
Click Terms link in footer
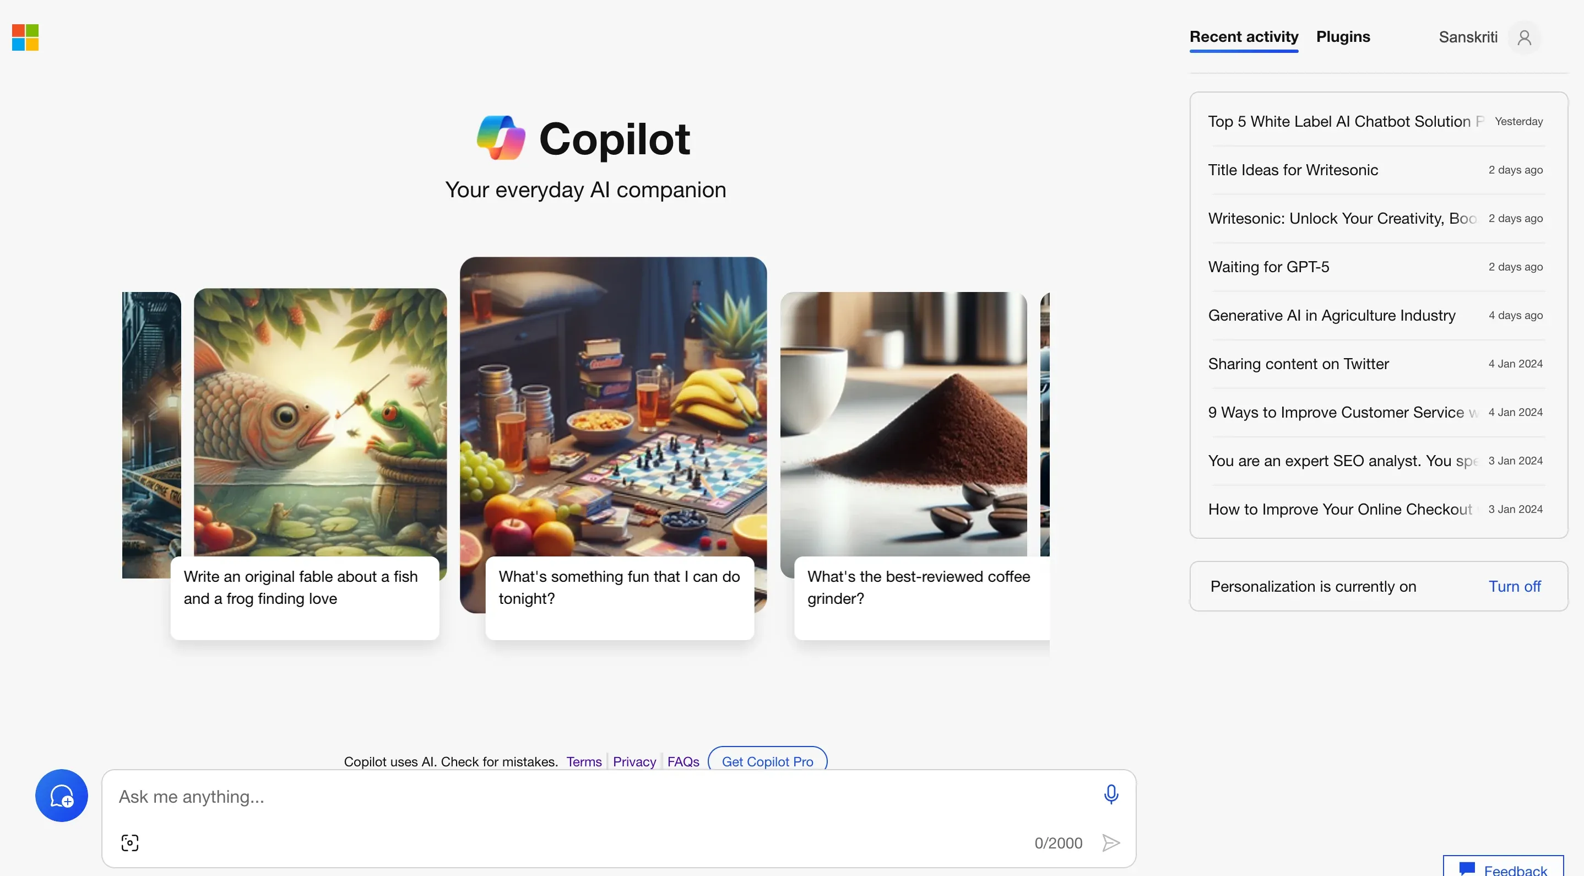(x=583, y=760)
